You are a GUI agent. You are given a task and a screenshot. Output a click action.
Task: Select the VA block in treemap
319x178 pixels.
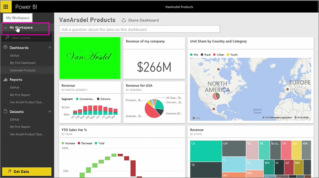[286, 150]
